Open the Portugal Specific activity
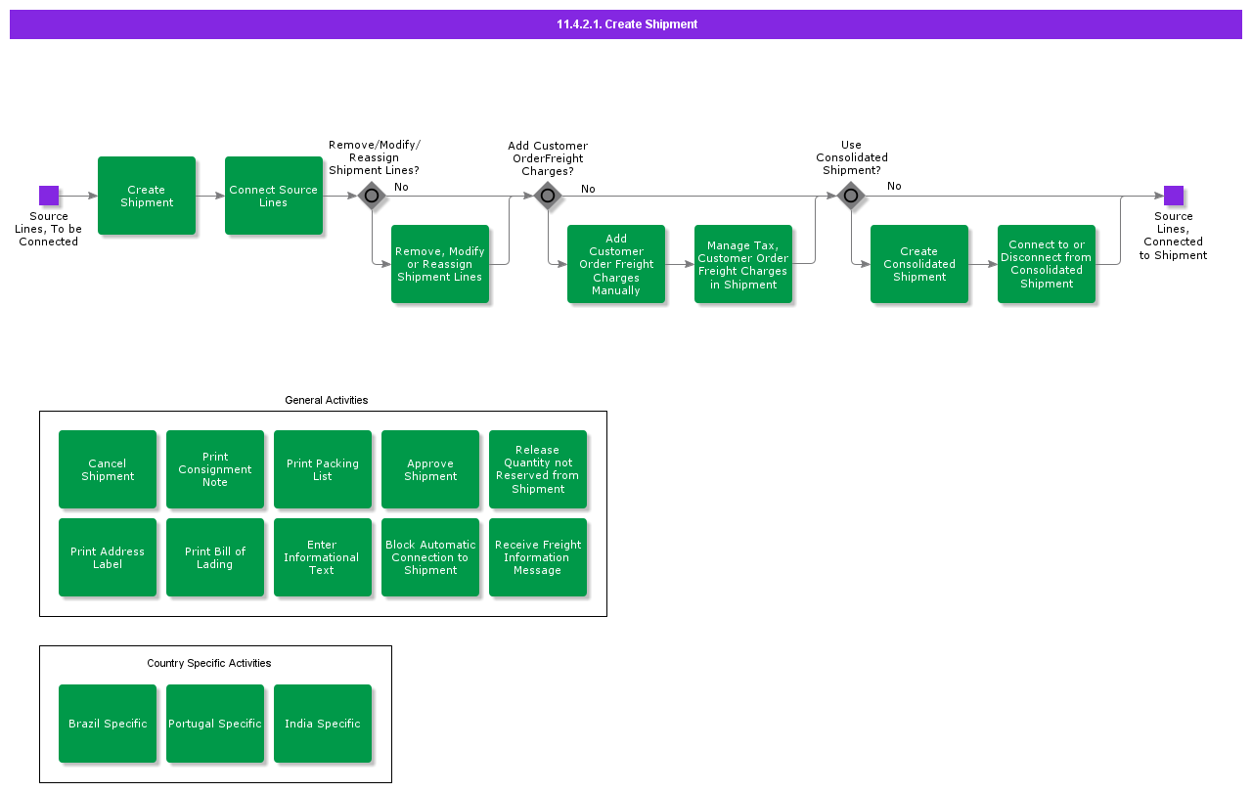1252x792 pixels. pyautogui.click(x=215, y=724)
